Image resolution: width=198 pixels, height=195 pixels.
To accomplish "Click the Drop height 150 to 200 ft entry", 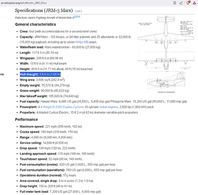I will 46,186.
